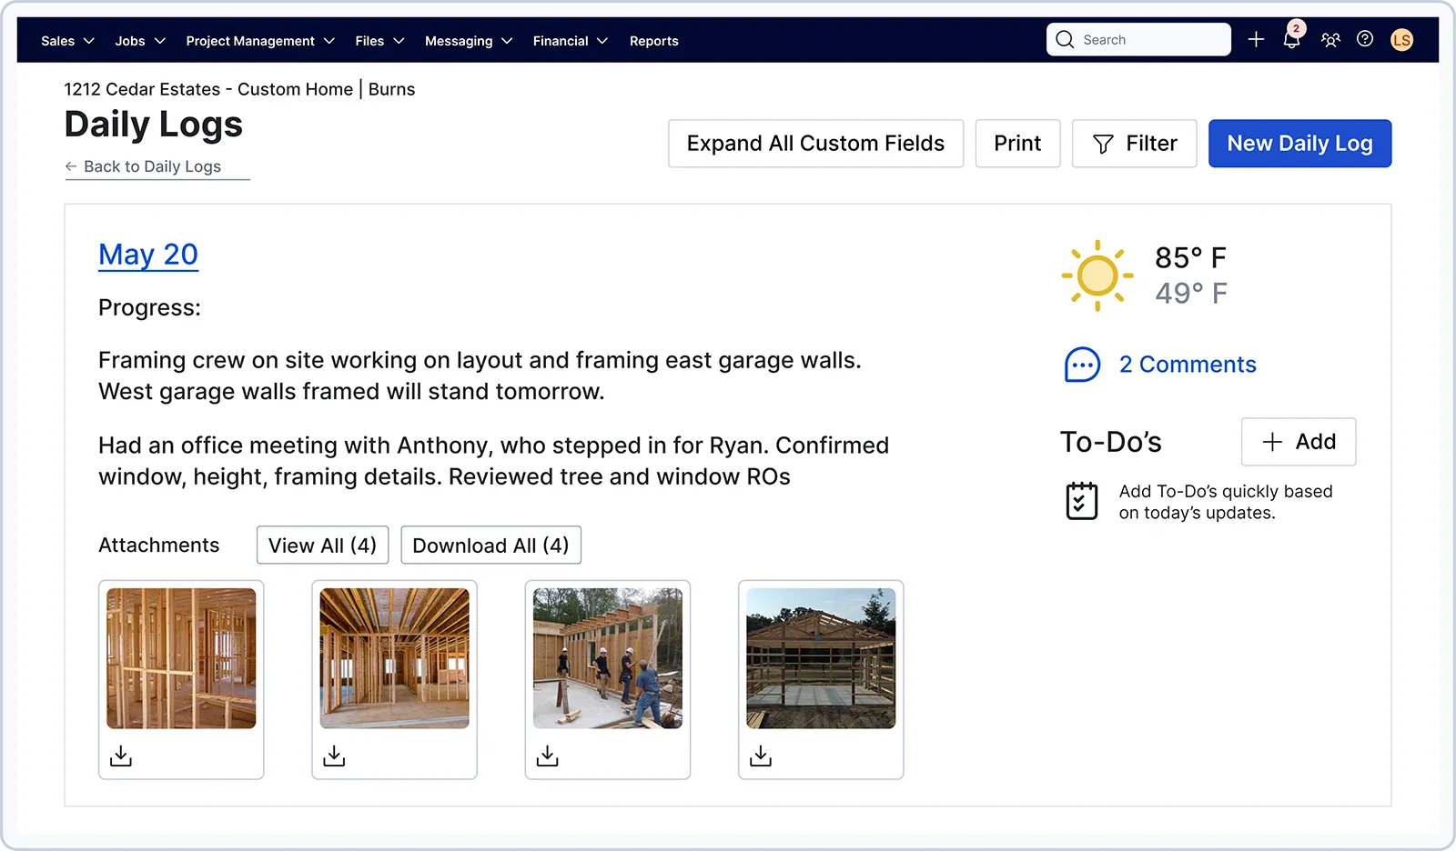The image size is (1456, 851).
Task: Click the LS user avatar
Action: click(x=1401, y=40)
